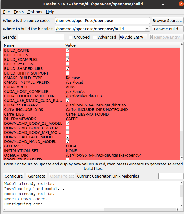Click the Value column header

point(122,45)
